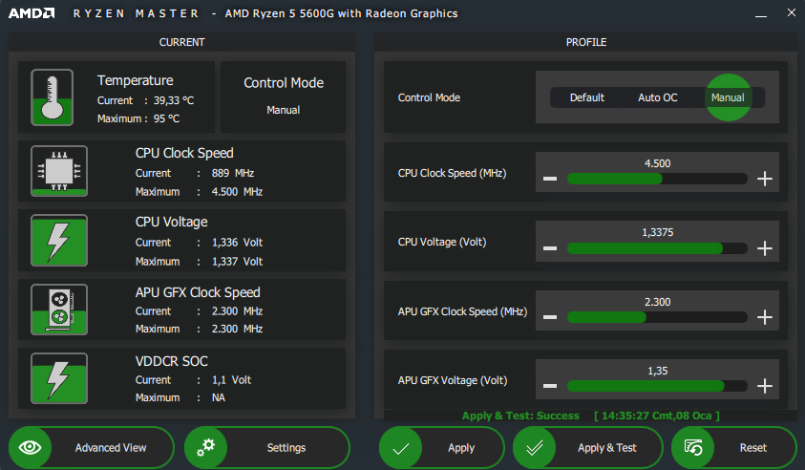
Task: Increase APU GFX Clock Speed with plus
Action: pyautogui.click(x=764, y=317)
